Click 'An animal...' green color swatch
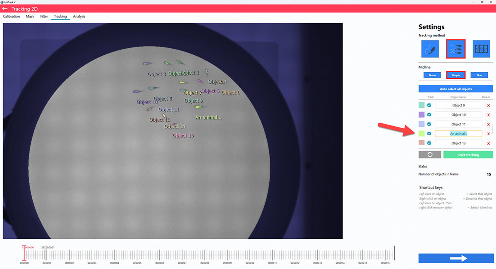Image resolution: width=496 pixels, height=269 pixels. (422, 133)
